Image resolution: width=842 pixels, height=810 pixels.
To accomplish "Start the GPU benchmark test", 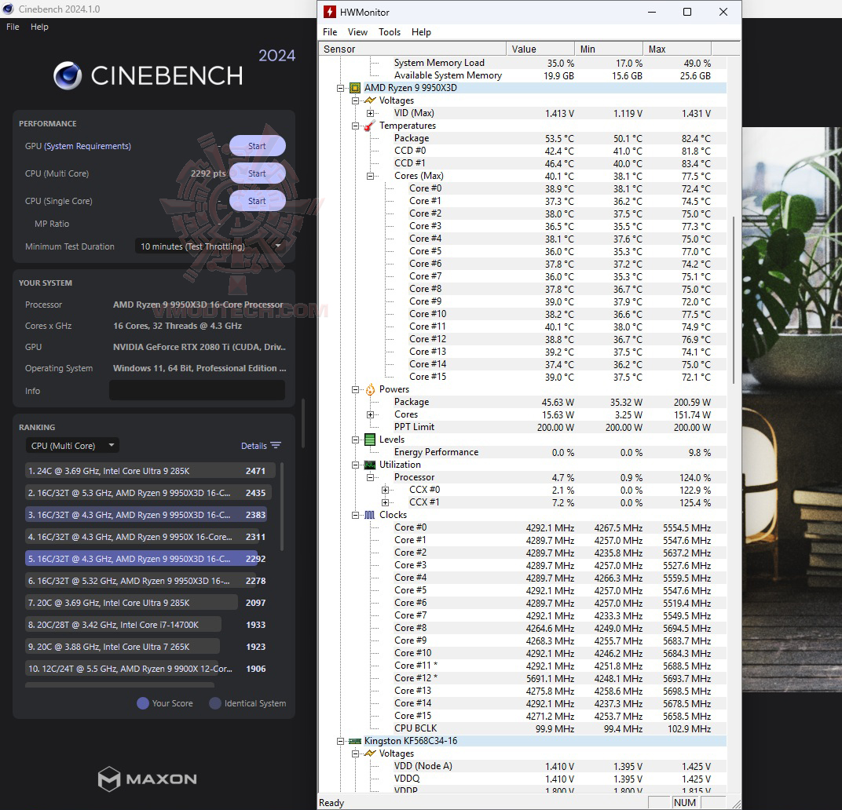I will coord(257,146).
